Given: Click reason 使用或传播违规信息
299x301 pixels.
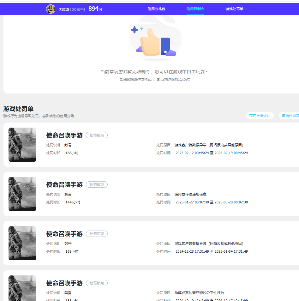Looking at the screenshot, I should point(190,194).
